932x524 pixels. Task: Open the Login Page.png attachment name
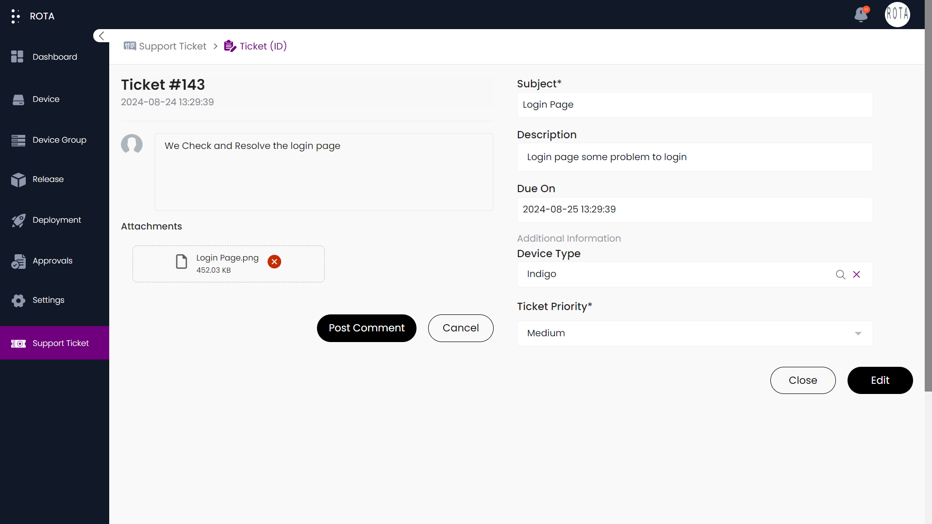click(x=227, y=258)
